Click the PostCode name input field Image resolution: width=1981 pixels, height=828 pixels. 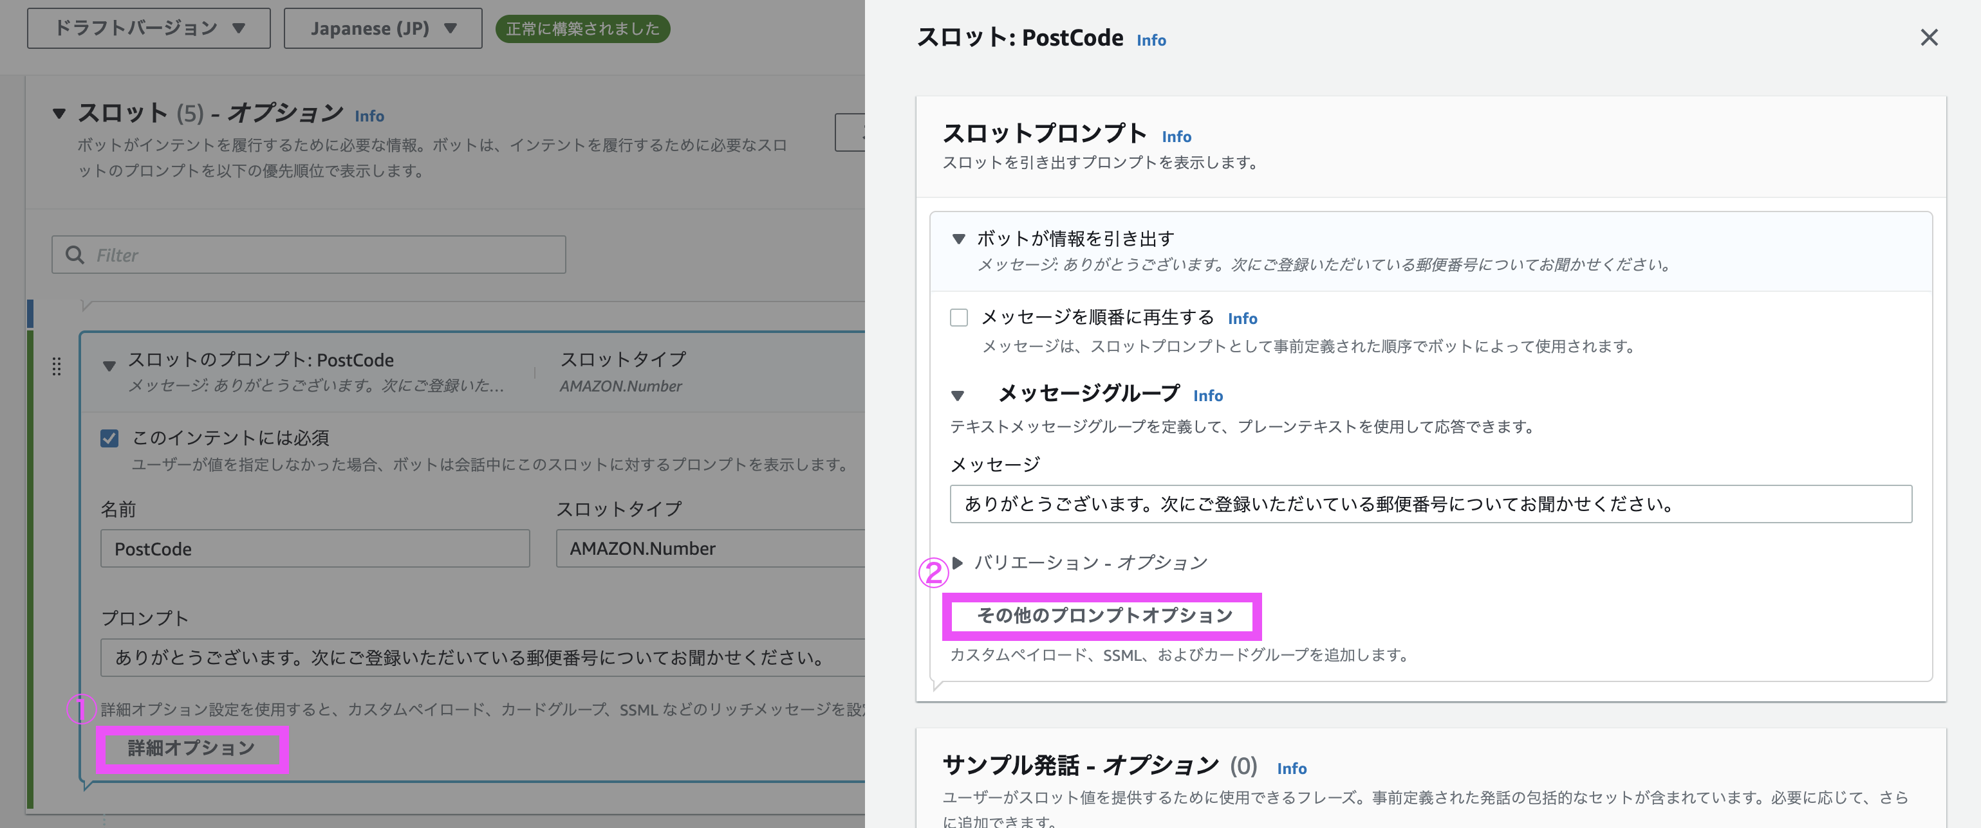pos(315,548)
